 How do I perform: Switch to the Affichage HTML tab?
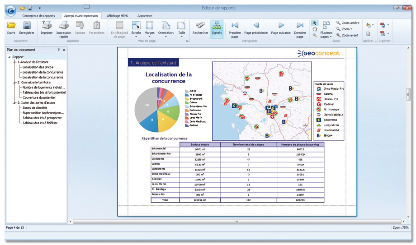pos(118,16)
